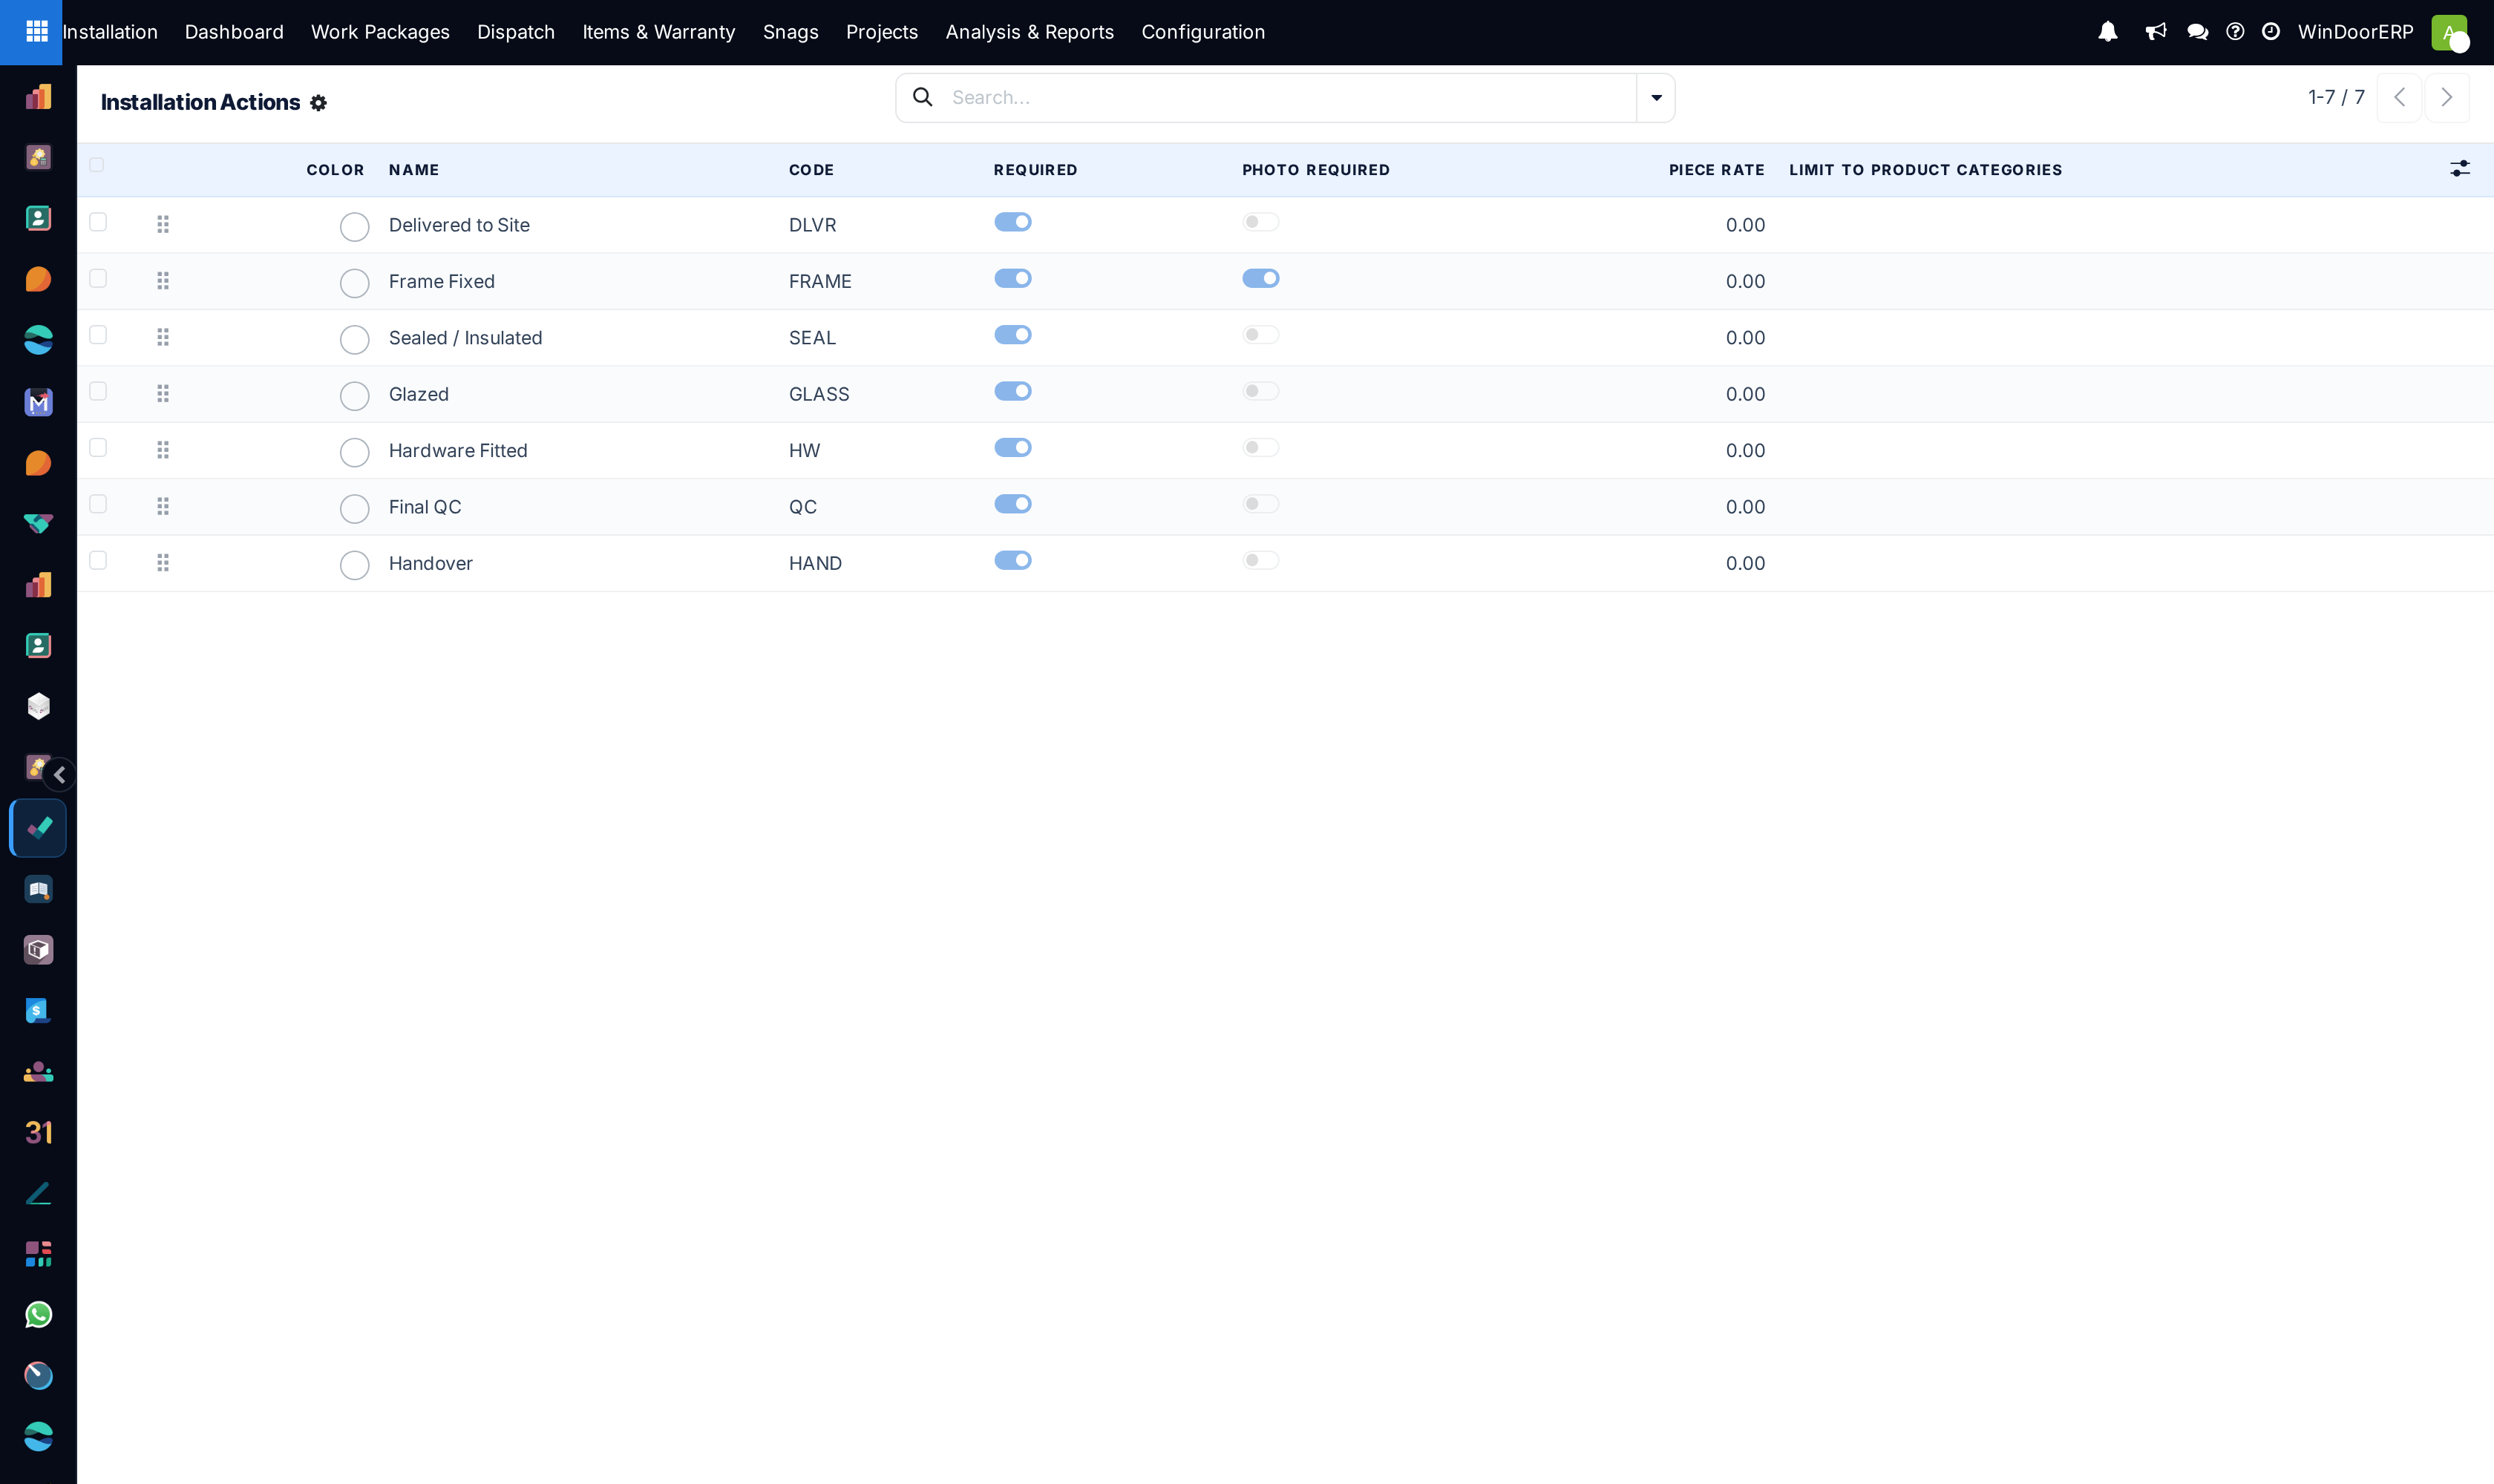Go to next page of records
Screen dimensions: 2494x1484
click(2447, 97)
